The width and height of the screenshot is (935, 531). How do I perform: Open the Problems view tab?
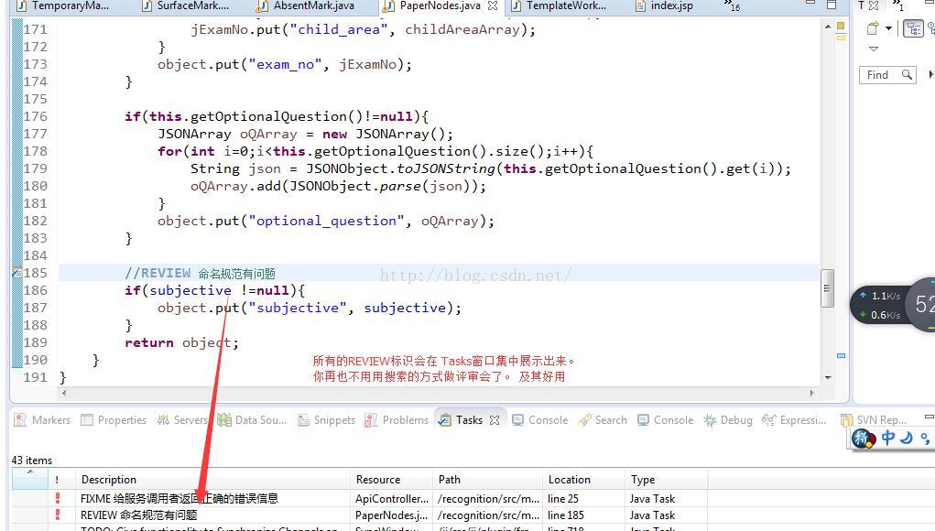tap(397, 420)
